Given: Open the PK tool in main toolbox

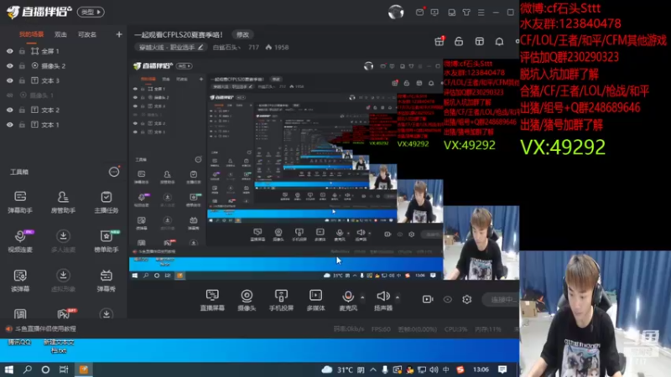Looking at the screenshot, I should pyautogui.click(x=65, y=314).
